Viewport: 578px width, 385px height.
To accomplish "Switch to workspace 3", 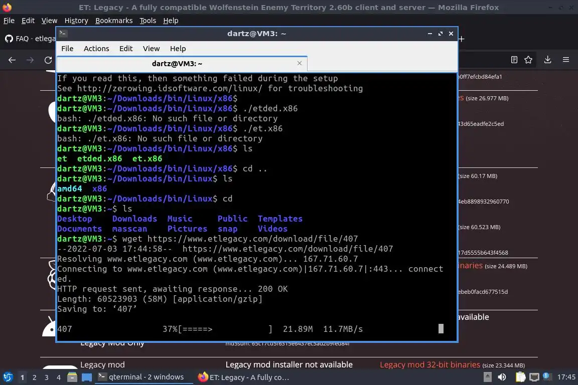I will click(x=47, y=377).
